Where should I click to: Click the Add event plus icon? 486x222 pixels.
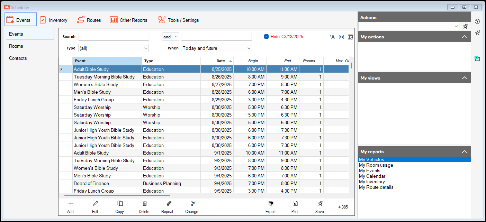pyautogui.click(x=71, y=204)
